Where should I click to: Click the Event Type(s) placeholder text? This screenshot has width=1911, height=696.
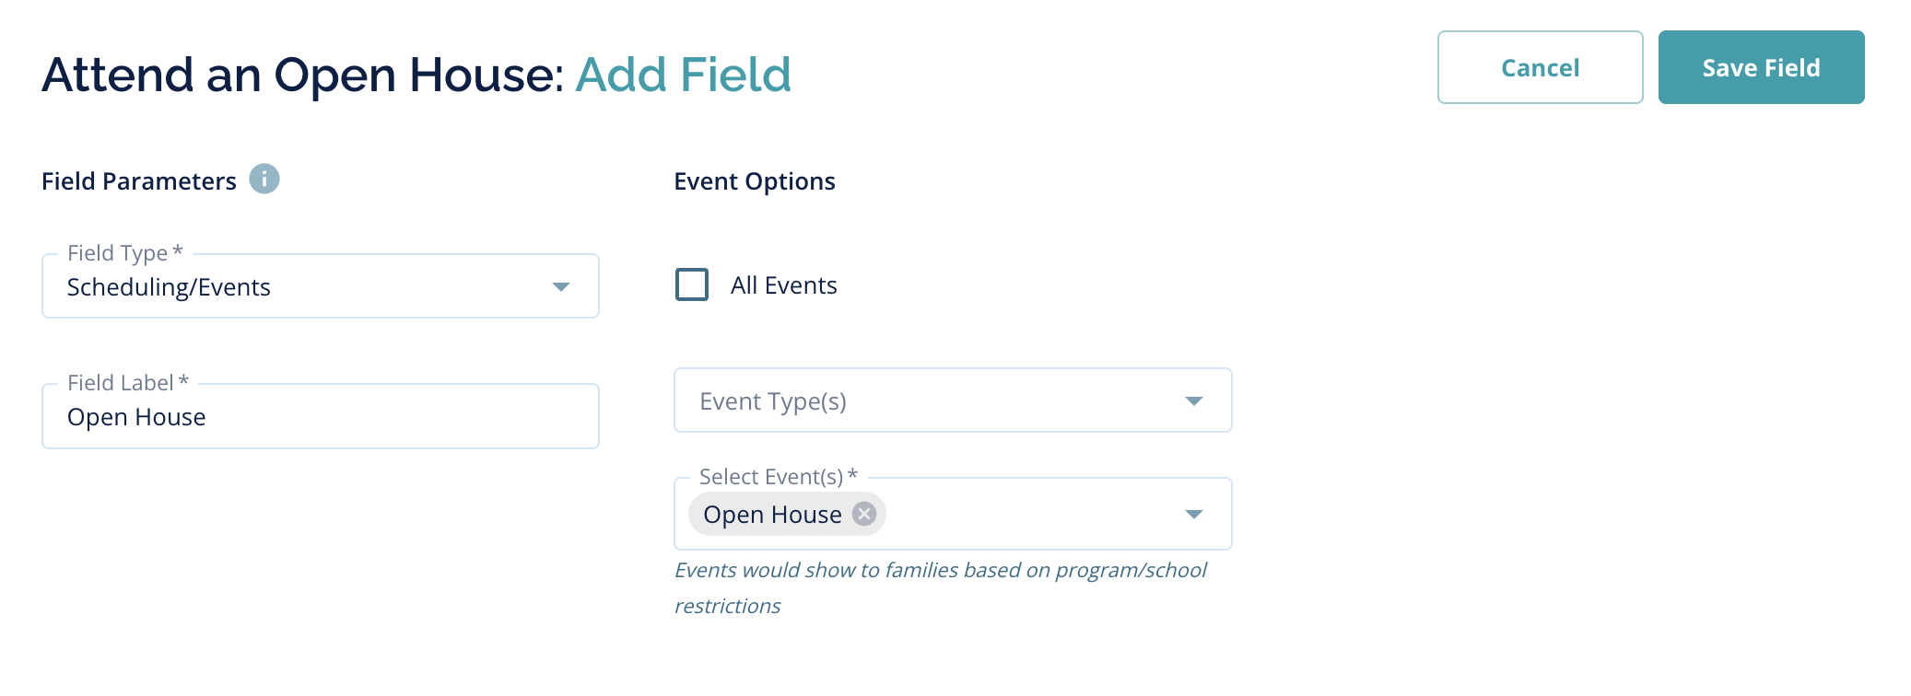tap(772, 401)
